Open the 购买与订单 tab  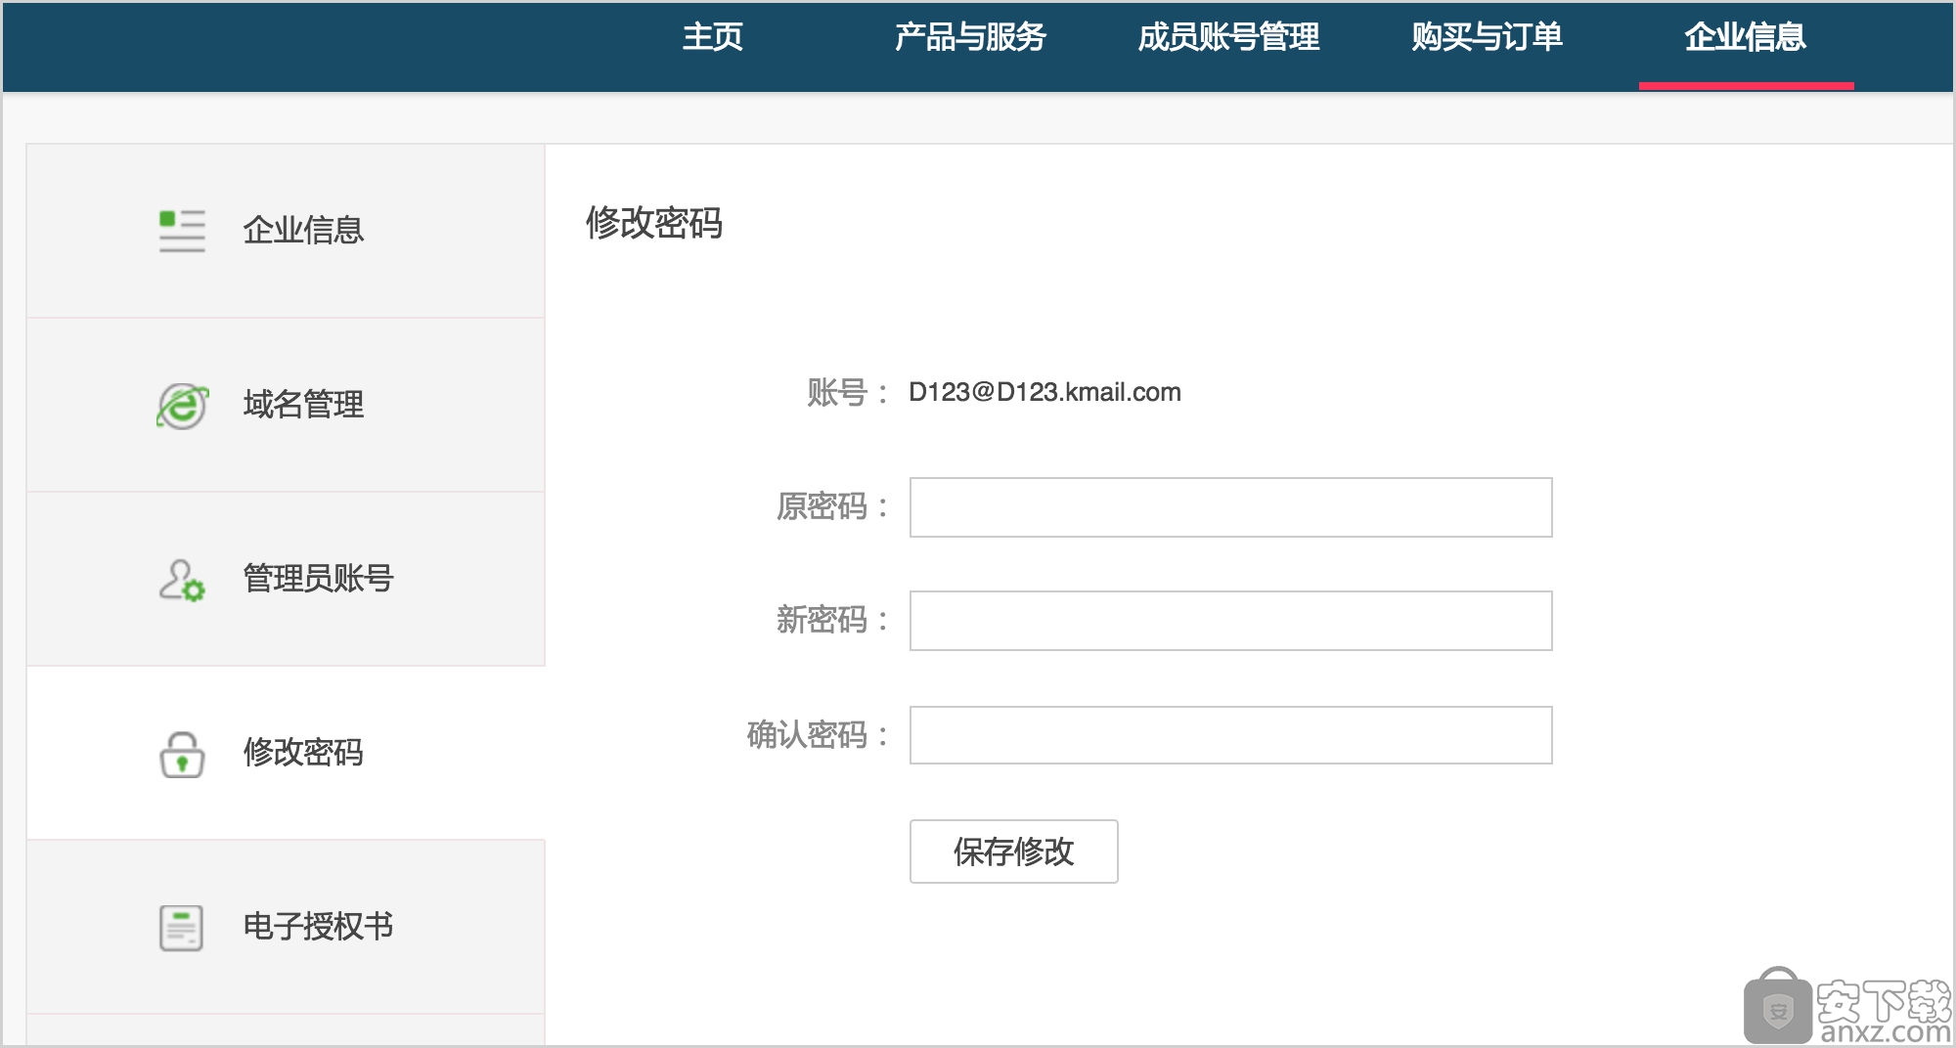(1487, 37)
